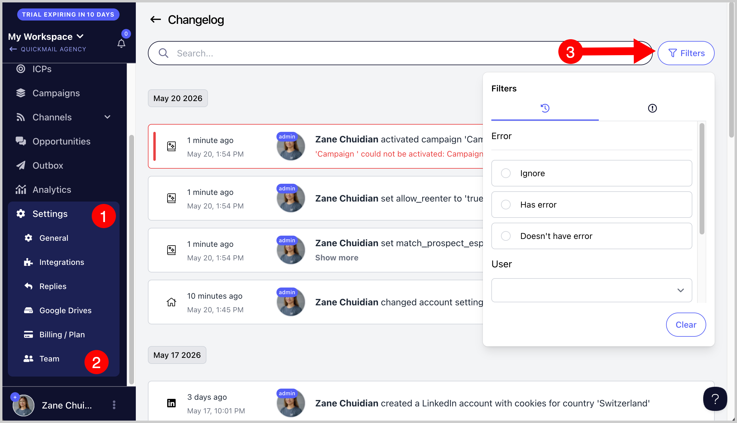Show more on match_prospect_esp entry

(337, 257)
